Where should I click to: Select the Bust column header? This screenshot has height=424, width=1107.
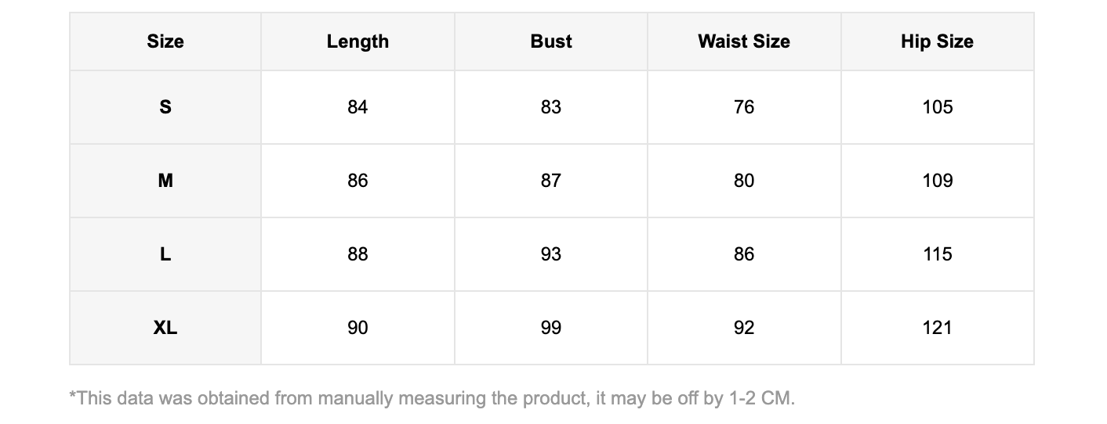(551, 41)
